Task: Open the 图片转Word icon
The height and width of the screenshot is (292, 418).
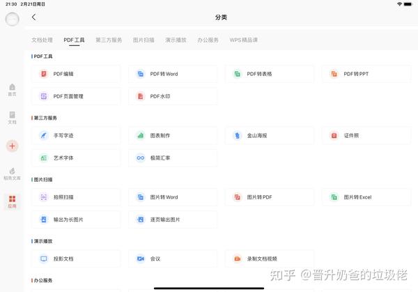Action: click(x=141, y=197)
